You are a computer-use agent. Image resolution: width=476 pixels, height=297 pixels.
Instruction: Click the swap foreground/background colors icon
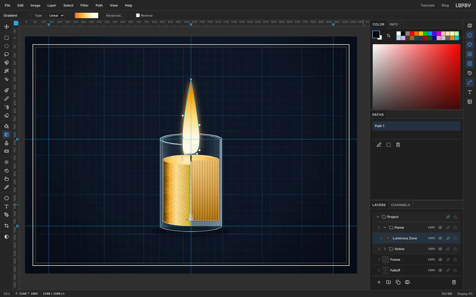click(x=389, y=36)
